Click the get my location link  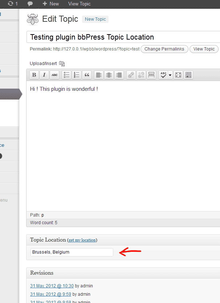82,240
